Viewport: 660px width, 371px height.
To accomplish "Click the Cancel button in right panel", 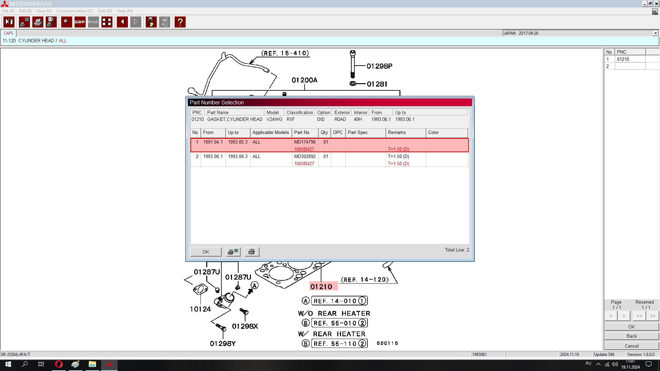I will pyautogui.click(x=631, y=346).
